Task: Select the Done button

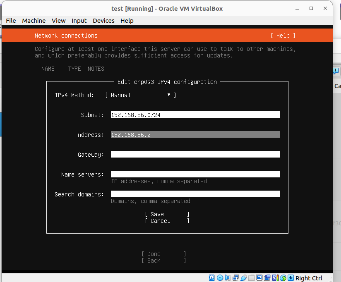Action: click(x=164, y=254)
